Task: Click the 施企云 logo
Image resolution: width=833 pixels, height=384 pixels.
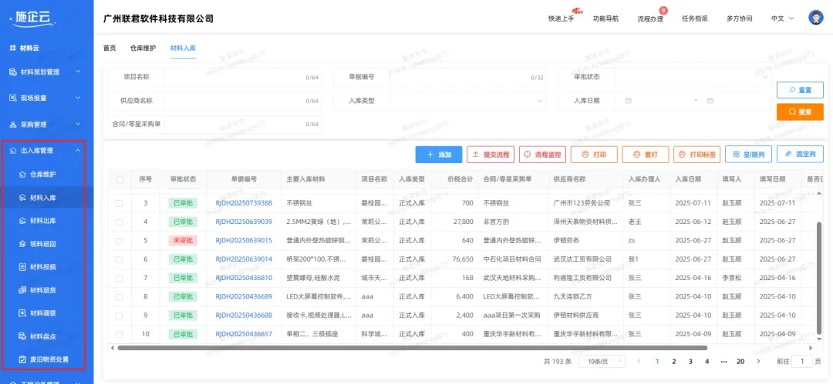Action: [x=33, y=18]
